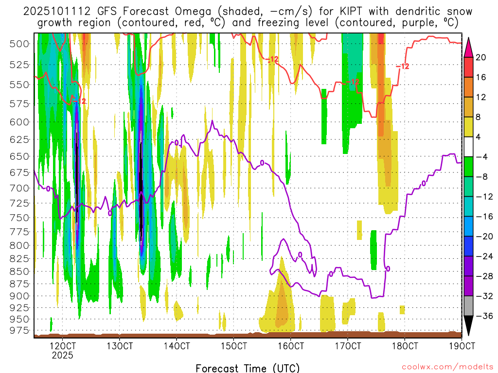The image size is (498, 373).
Task: Click the 190CT time axis label
Action: pyautogui.click(x=462, y=346)
